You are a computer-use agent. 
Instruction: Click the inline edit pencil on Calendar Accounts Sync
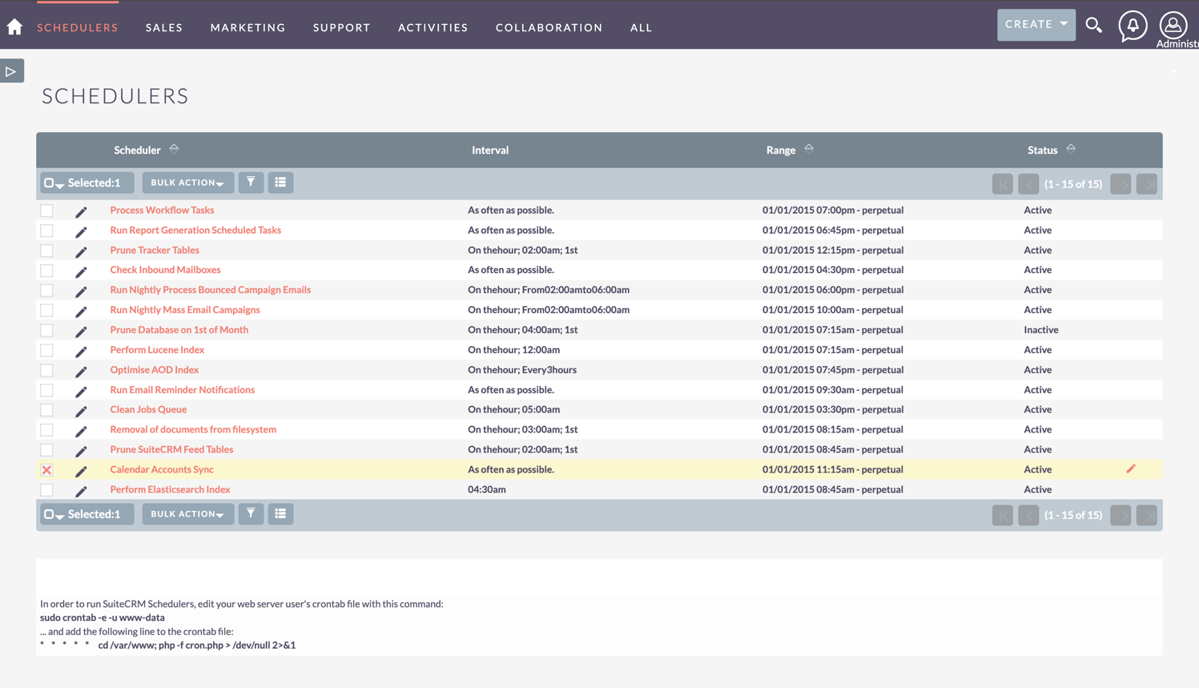pyautogui.click(x=1131, y=469)
